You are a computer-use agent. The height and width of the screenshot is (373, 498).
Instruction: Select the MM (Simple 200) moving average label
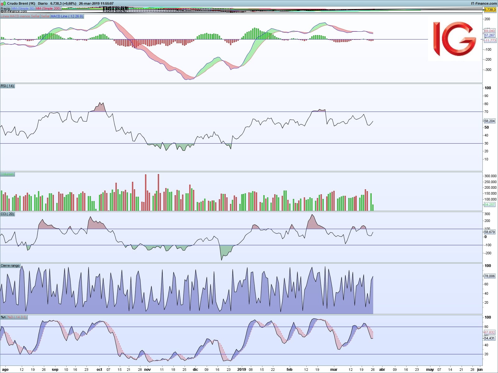pos(48,8)
